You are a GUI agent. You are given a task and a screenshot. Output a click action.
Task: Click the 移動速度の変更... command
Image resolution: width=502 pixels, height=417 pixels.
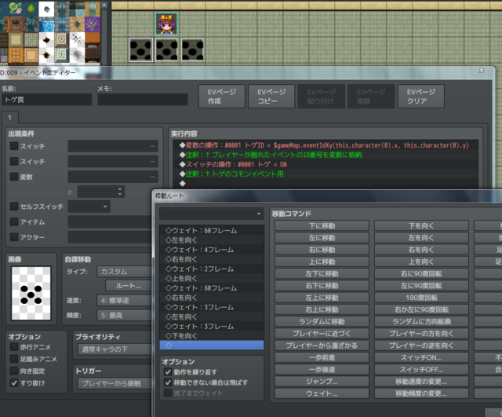(x=421, y=382)
